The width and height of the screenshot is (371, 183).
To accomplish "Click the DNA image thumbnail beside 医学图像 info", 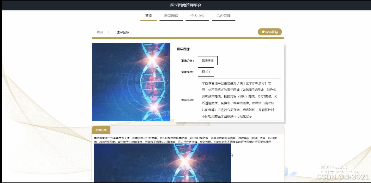I will (x=131, y=82).
